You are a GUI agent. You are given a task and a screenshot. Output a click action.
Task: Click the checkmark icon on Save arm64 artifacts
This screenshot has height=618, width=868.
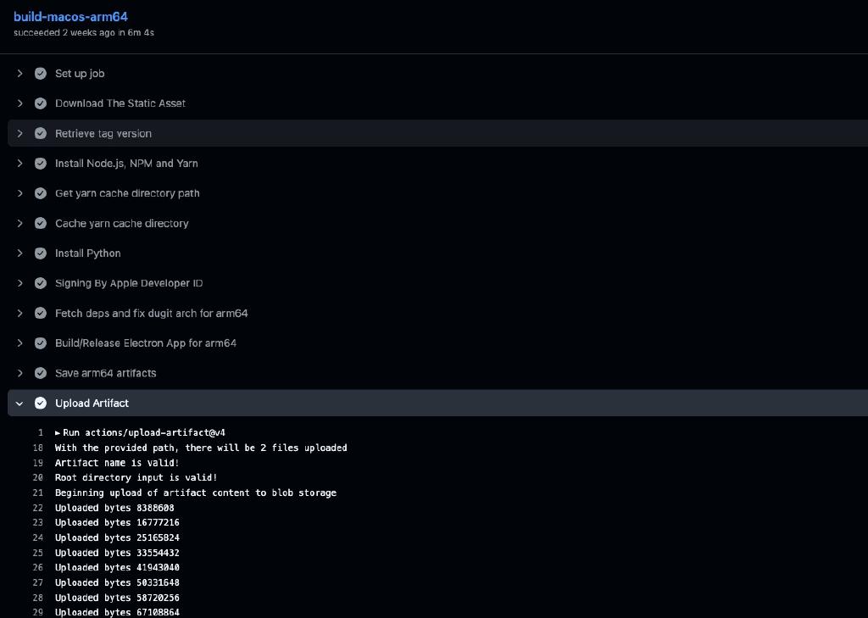point(40,373)
